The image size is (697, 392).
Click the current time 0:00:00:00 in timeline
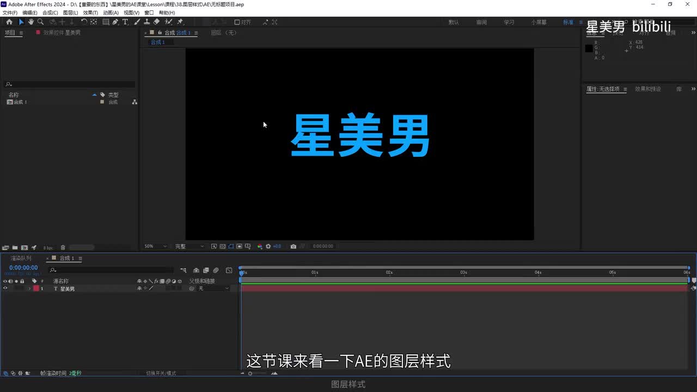[x=23, y=268]
